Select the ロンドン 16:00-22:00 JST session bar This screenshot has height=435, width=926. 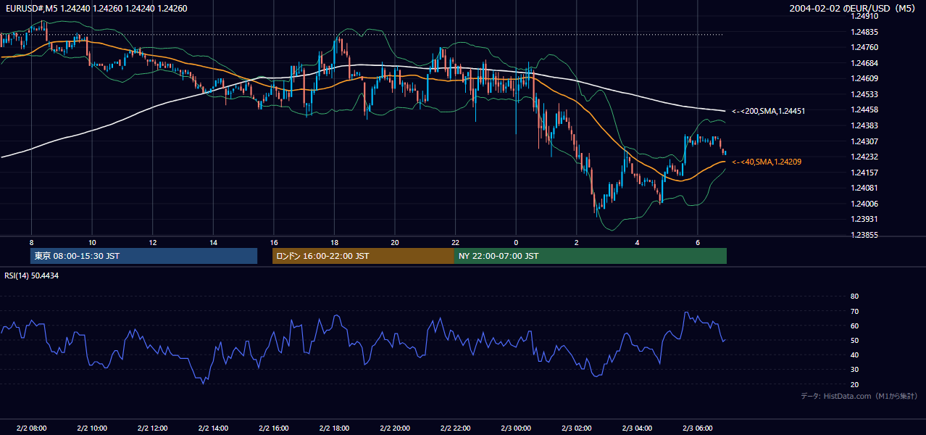363,256
